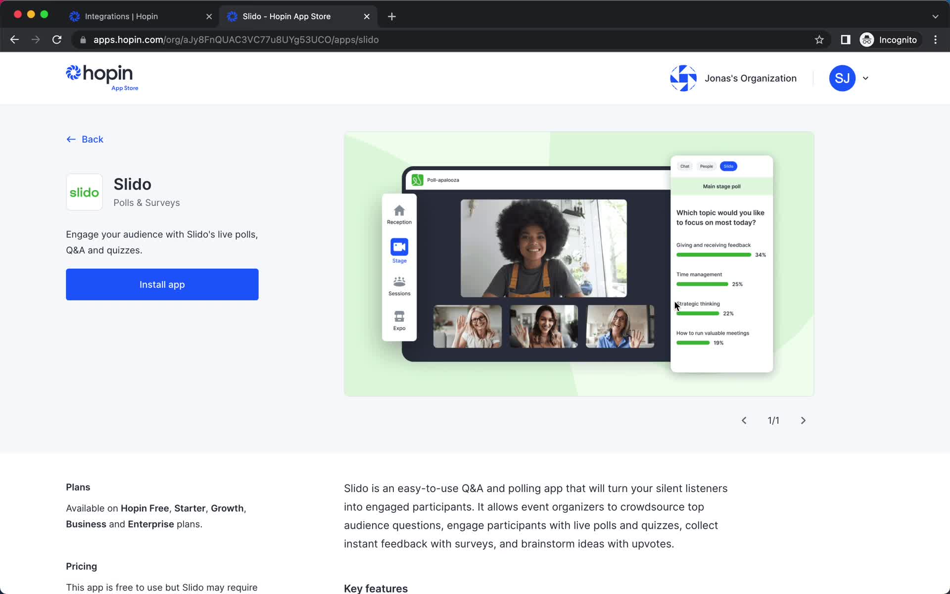This screenshot has width=950, height=594.
Task: Click the browser forward arrow
Action: tap(36, 40)
